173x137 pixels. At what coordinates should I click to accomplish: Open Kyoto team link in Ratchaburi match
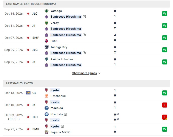[x=55, y=90]
